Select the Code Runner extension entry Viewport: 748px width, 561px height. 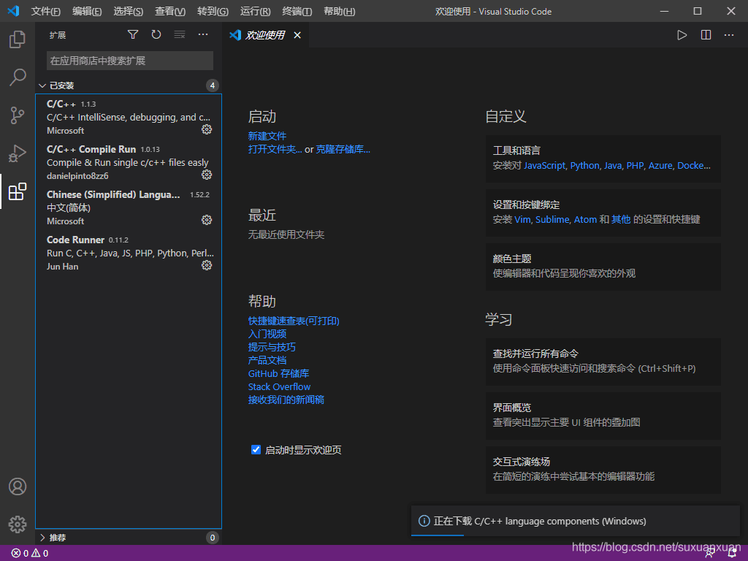tap(129, 253)
